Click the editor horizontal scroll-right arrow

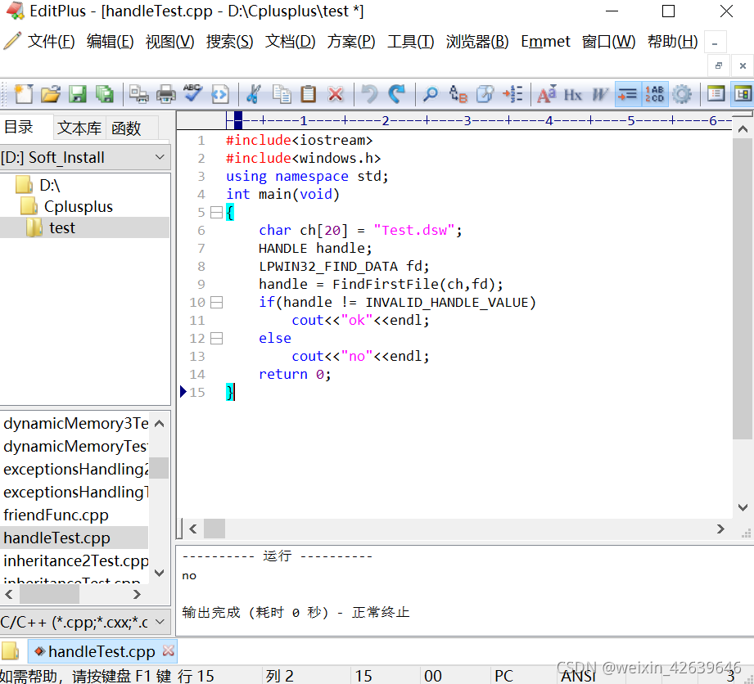click(720, 529)
